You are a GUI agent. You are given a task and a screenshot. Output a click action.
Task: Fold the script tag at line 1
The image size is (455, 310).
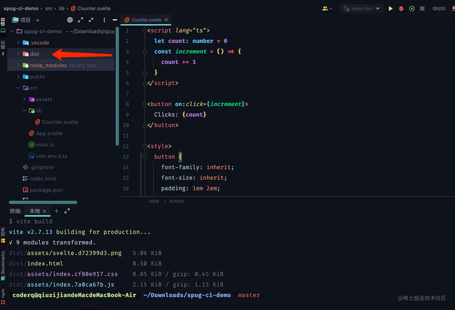click(x=145, y=30)
